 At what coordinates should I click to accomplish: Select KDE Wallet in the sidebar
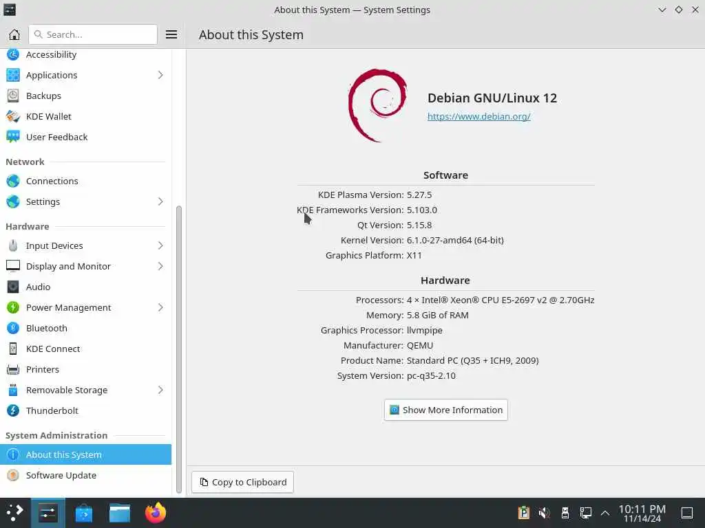point(85,116)
